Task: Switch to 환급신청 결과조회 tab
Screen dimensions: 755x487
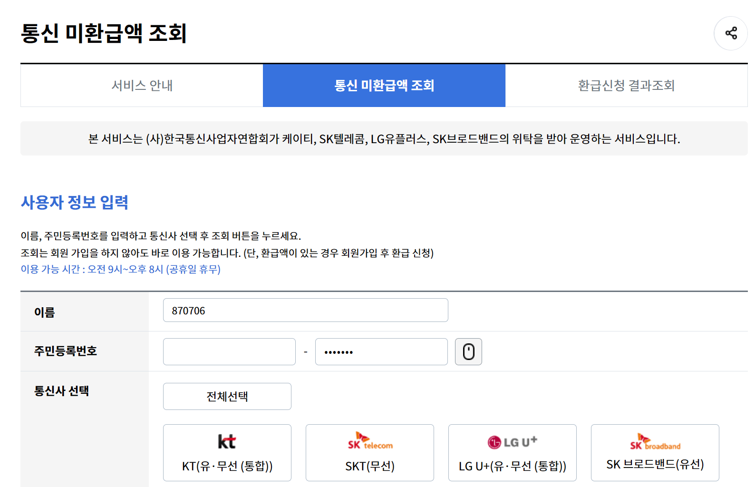Action: click(627, 86)
